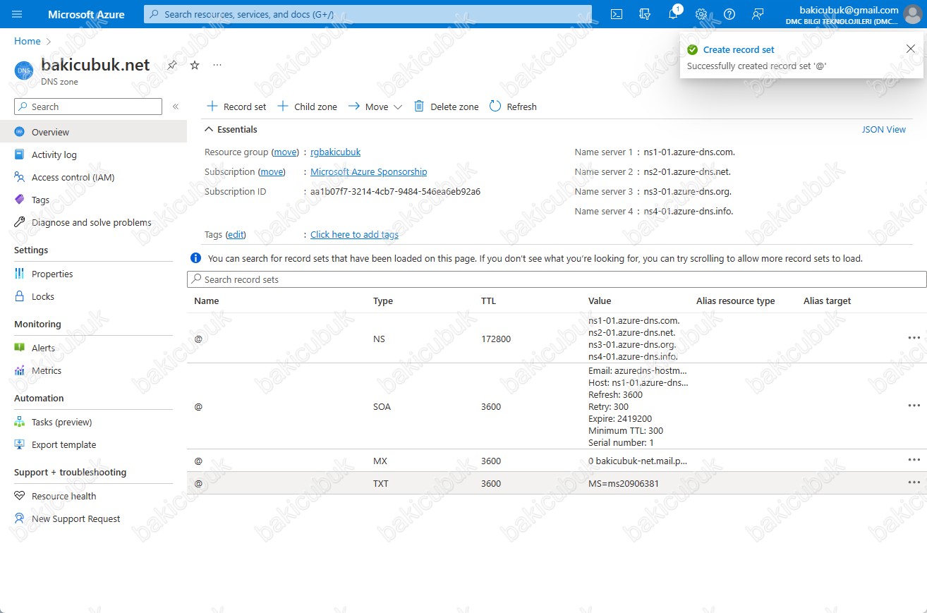Select the MX record value cell
927x613 pixels.
638,461
